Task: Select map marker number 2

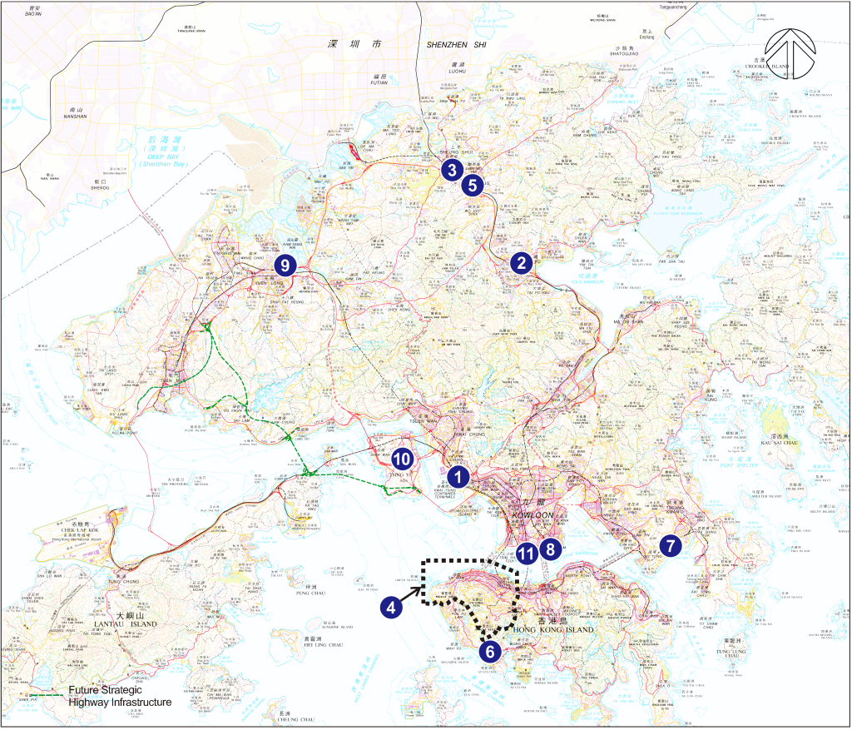Action: pyautogui.click(x=522, y=264)
